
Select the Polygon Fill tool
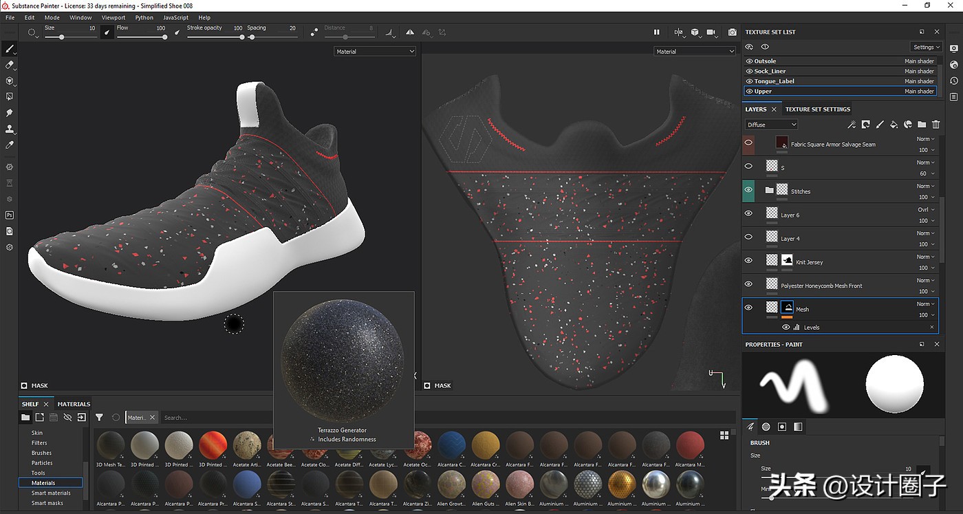(x=10, y=97)
